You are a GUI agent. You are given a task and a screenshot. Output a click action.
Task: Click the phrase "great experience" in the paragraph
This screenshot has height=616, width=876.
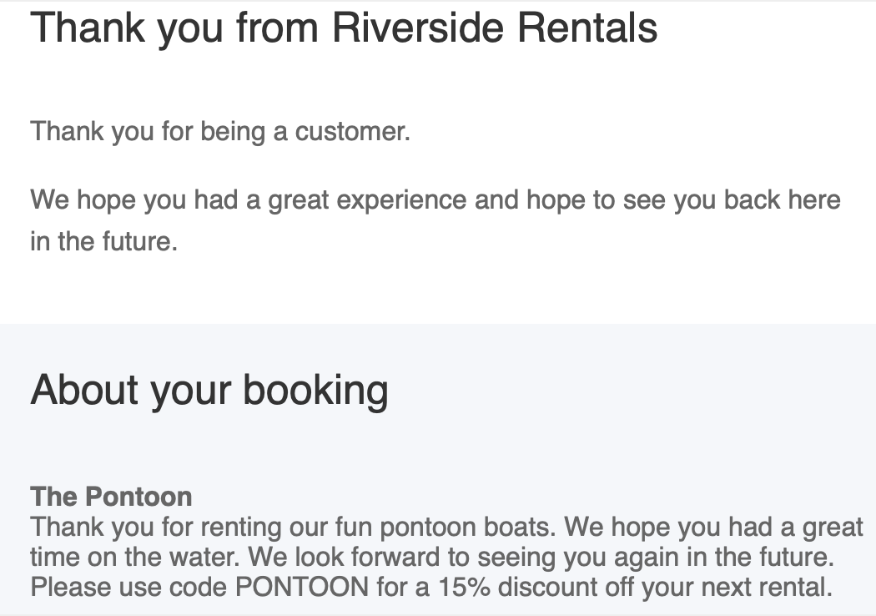pos(367,200)
